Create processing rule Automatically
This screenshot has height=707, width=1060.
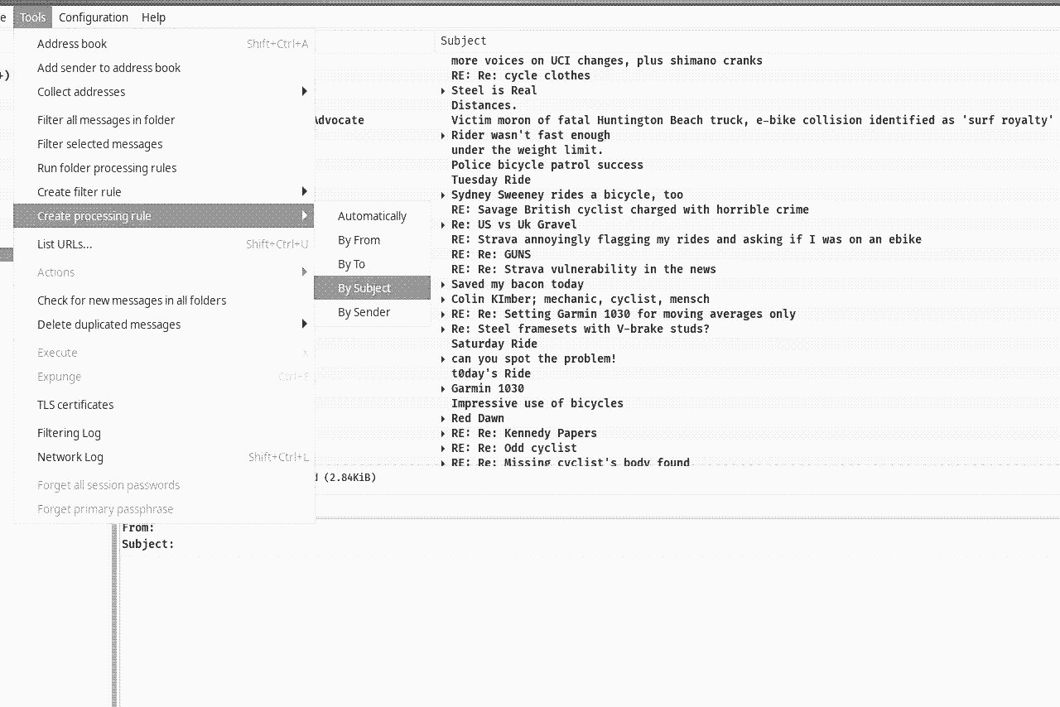coord(373,216)
